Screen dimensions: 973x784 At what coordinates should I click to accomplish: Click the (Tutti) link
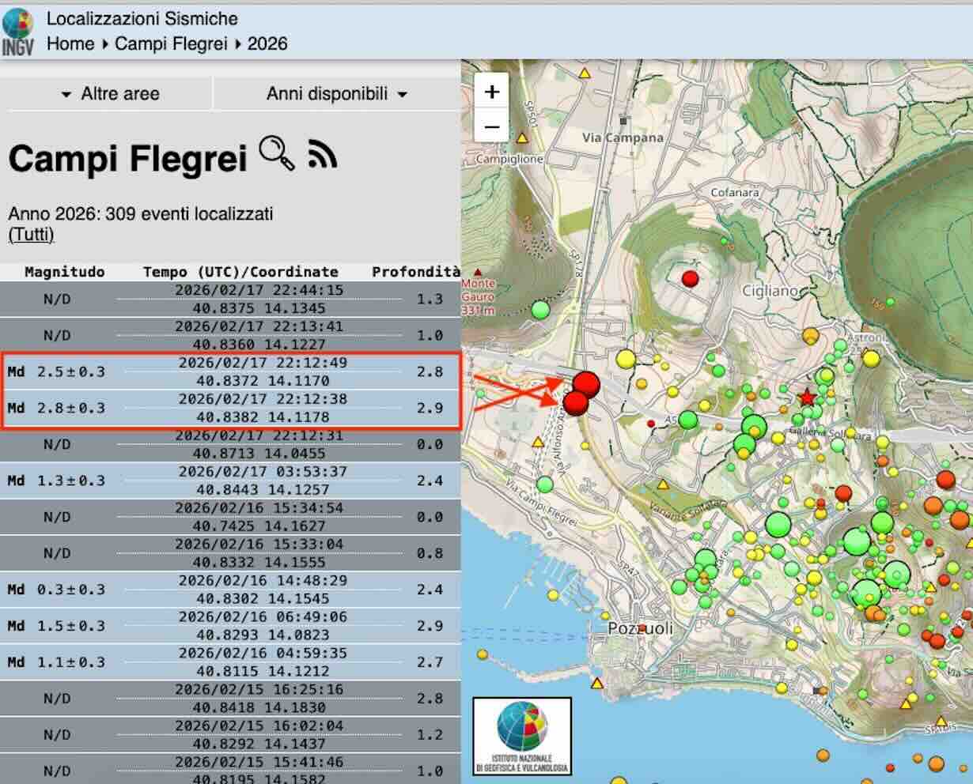click(31, 235)
